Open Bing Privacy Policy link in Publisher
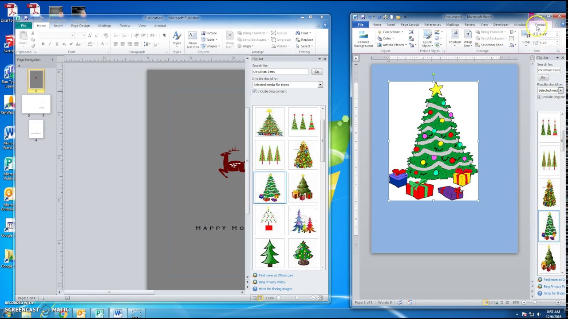Viewport: 568px width, 319px height. 272,282
